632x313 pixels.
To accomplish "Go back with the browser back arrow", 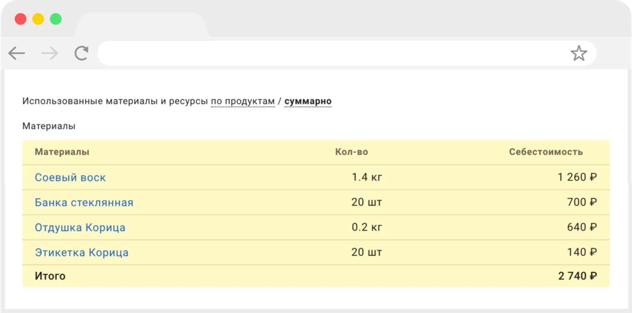I will (x=17, y=54).
